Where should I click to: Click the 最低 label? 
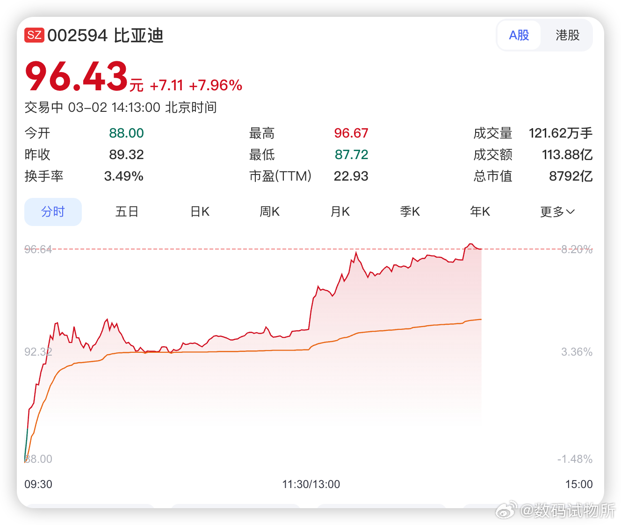(262, 155)
